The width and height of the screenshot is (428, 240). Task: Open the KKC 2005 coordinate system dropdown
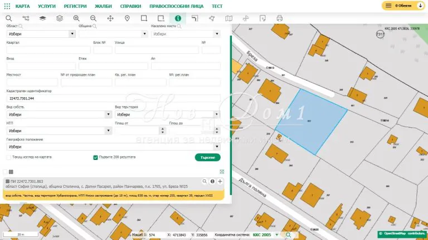point(276,235)
